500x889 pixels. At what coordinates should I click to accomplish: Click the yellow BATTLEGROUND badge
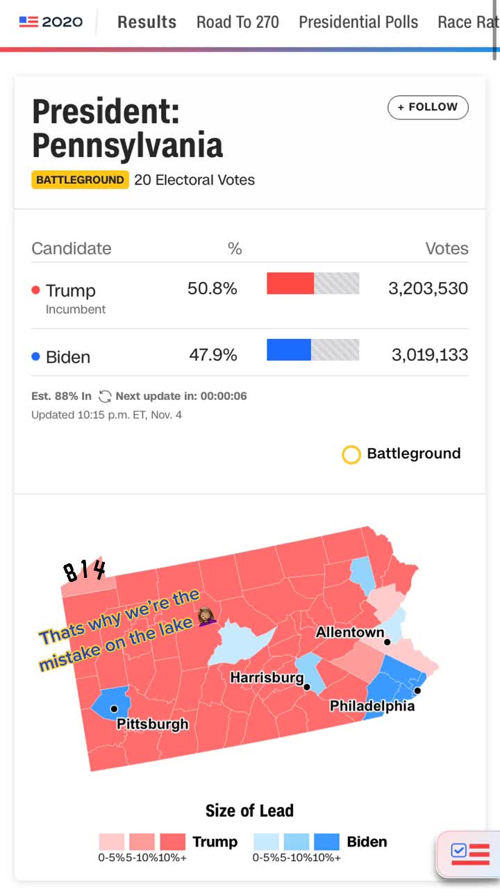pyautogui.click(x=80, y=180)
